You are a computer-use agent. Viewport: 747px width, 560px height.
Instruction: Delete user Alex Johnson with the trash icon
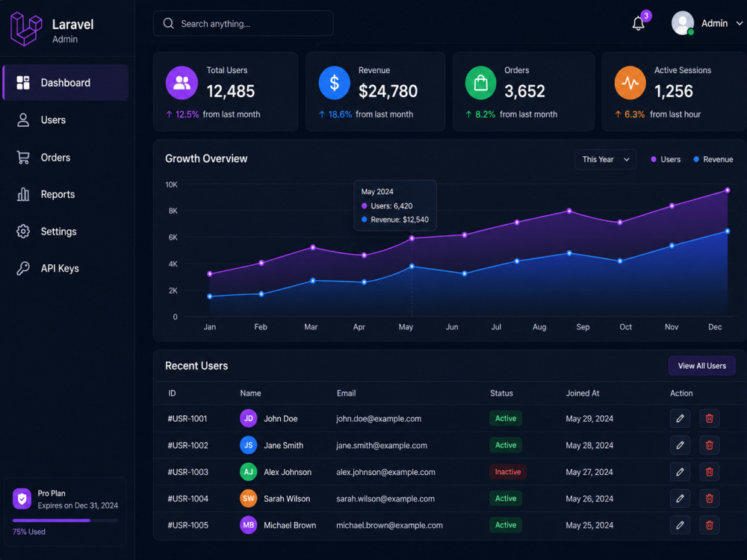pos(710,472)
